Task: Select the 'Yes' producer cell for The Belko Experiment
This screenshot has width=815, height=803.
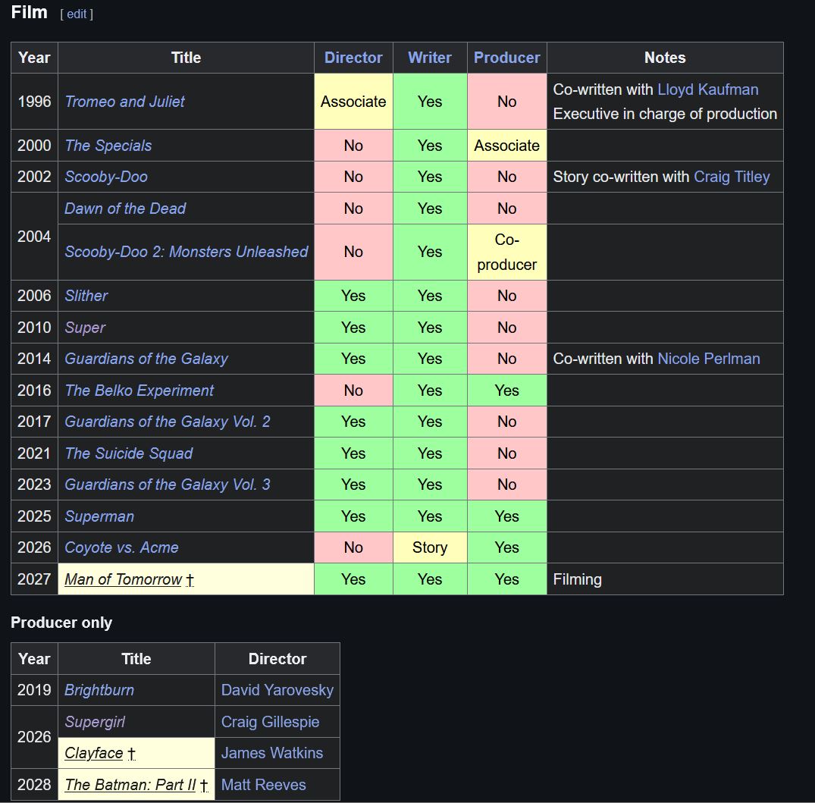Action: click(506, 391)
